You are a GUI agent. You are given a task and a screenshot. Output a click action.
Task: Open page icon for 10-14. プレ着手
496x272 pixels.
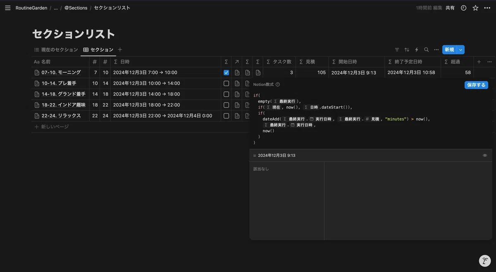(x=37, y=83)
